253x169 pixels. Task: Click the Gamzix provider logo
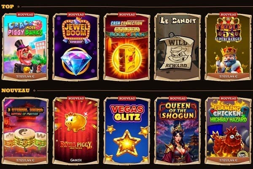point(76,160)
